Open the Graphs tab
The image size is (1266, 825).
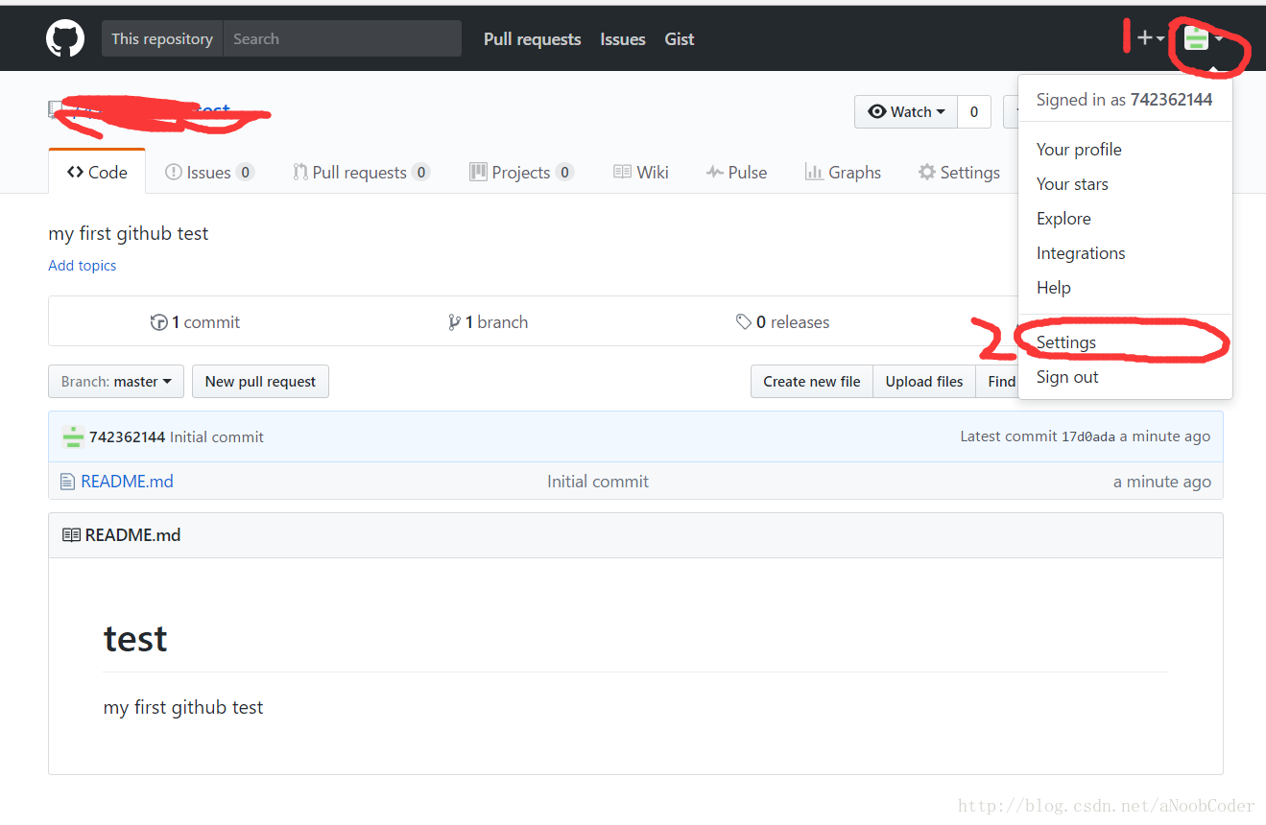coord(843,173)
